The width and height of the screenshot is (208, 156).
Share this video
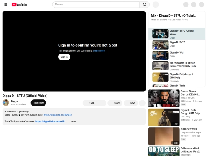115,103
